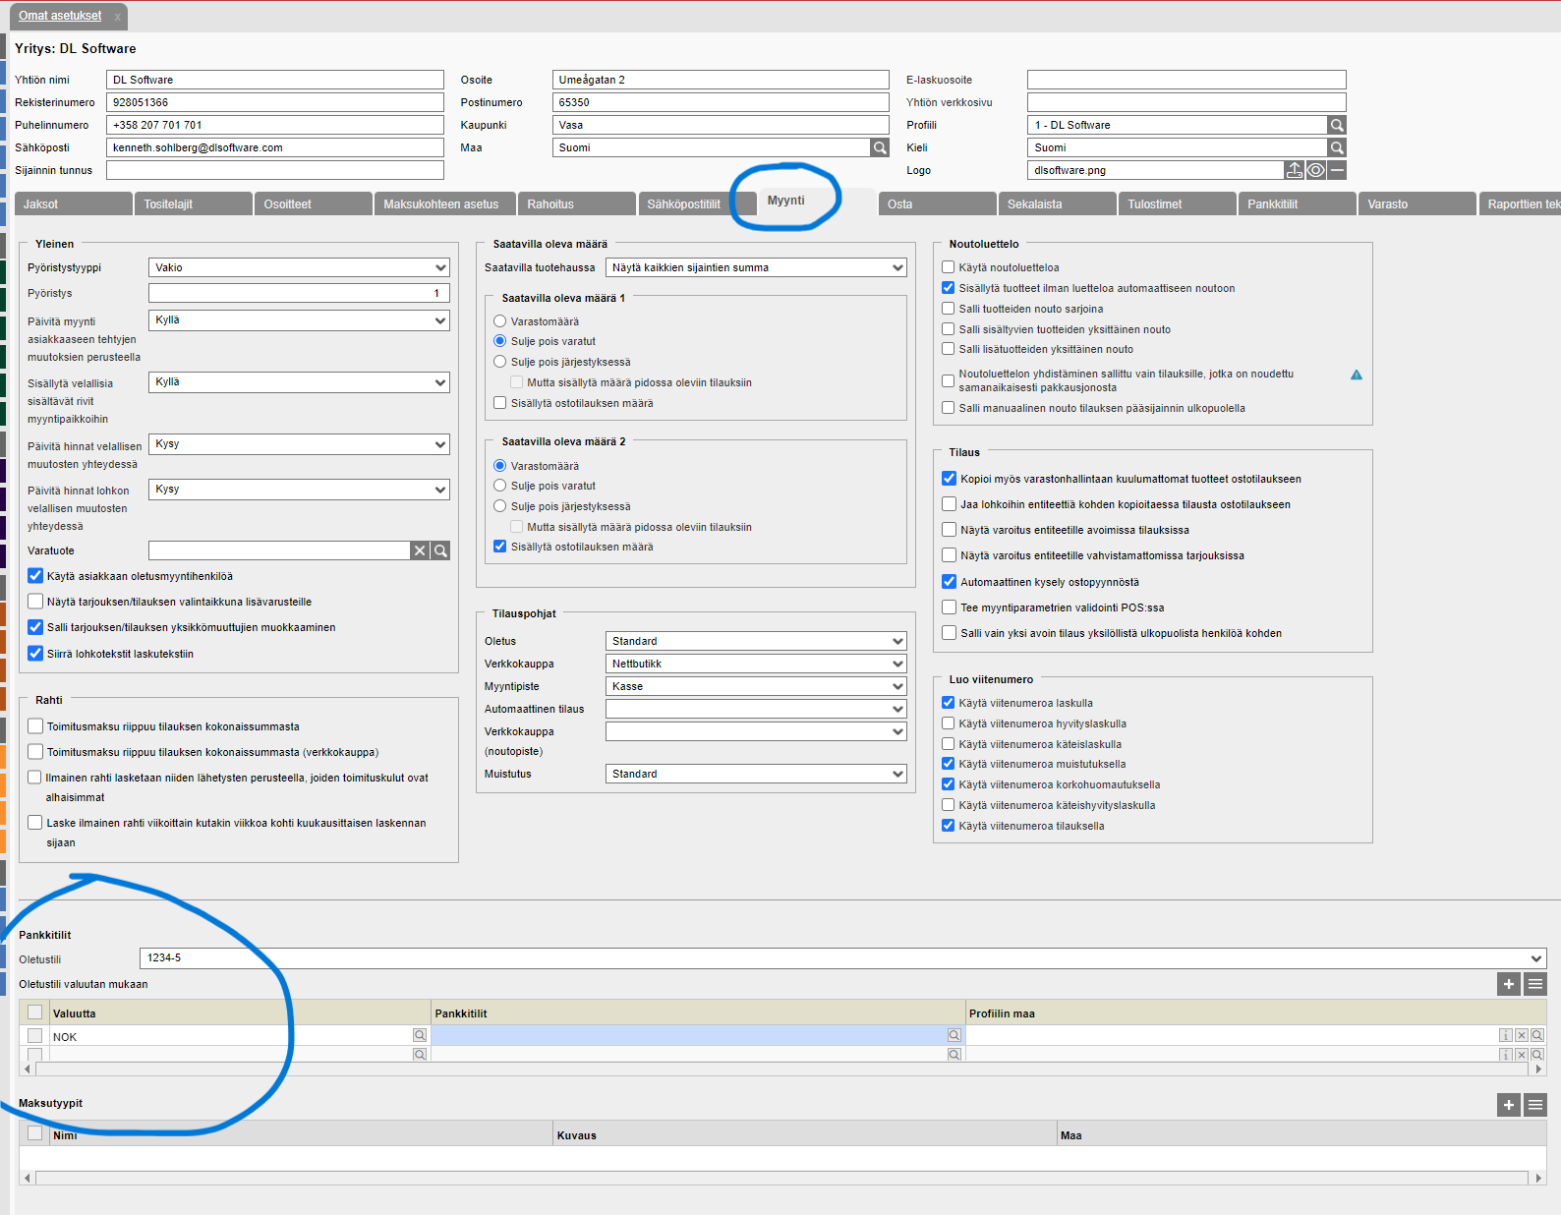Switch to the Tositelajit tab

pyautogui.click(x=194, y=203)
